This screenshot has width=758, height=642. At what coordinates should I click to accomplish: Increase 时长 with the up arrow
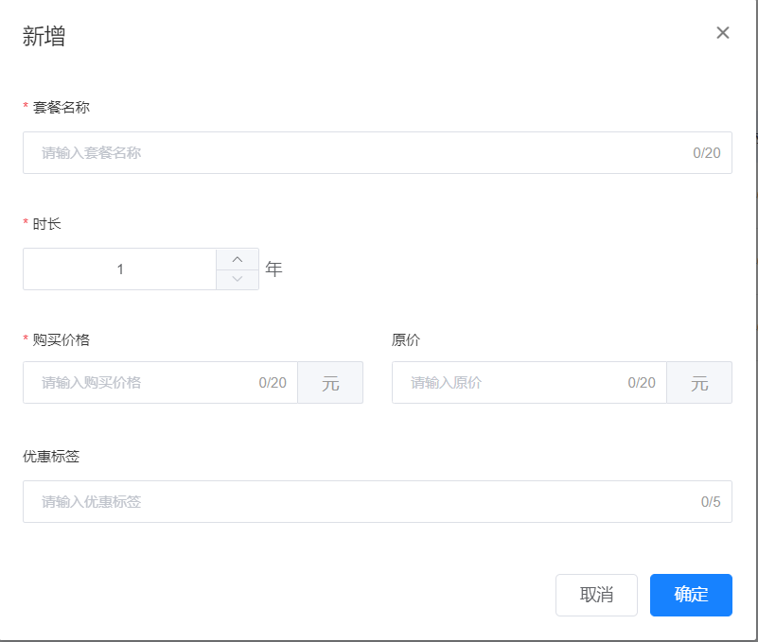[x=238, y=259]
